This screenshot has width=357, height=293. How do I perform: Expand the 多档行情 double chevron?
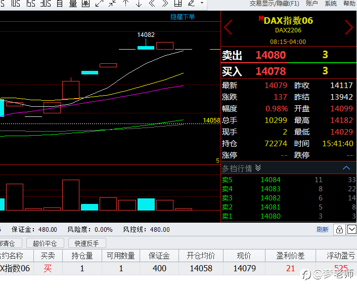tap(258, 168)
